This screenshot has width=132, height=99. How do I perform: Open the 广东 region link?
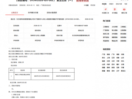113,54
